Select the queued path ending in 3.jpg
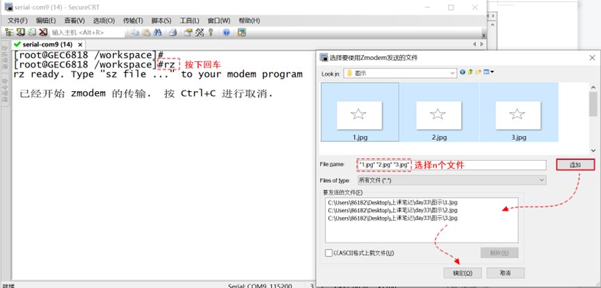 coord(393,218)
